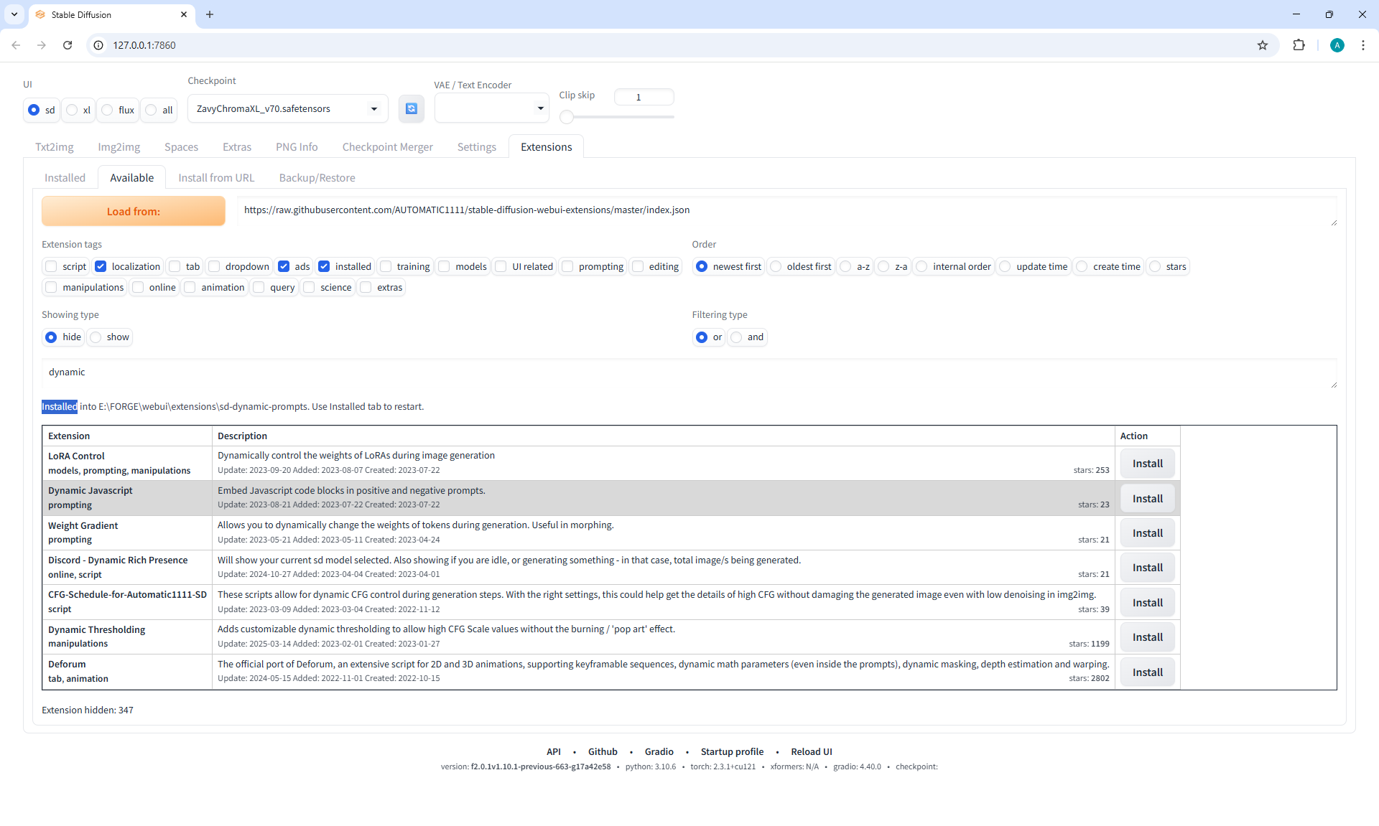The image size is (1379, 826).
Task: View site information icon in address bar
Action: pyautogui.click(x=99, y=45)
